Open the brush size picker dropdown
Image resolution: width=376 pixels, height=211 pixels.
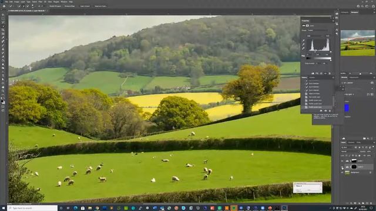[x=33, y=6]
